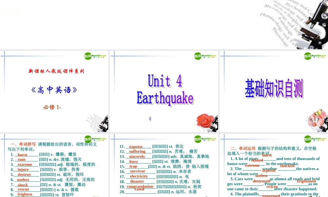Click the DearEDU logo on 基础知识自测 slide
Screen dimensions: 328x197
click(x=315, y=56)
